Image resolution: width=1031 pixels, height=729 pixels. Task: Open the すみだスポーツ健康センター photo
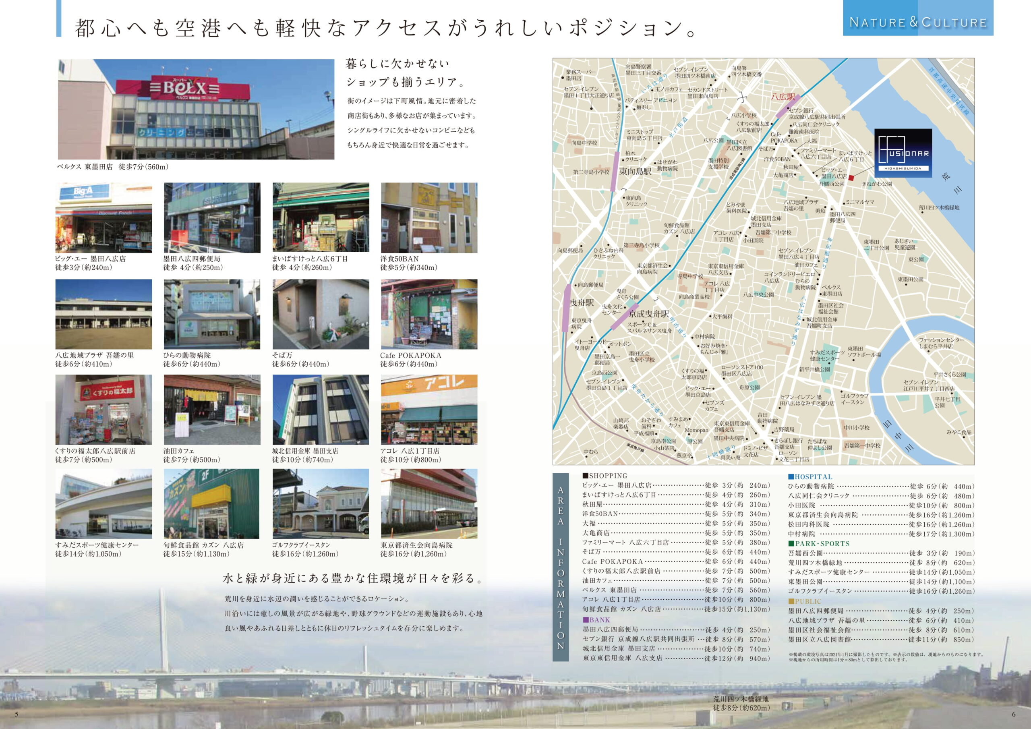104,504
